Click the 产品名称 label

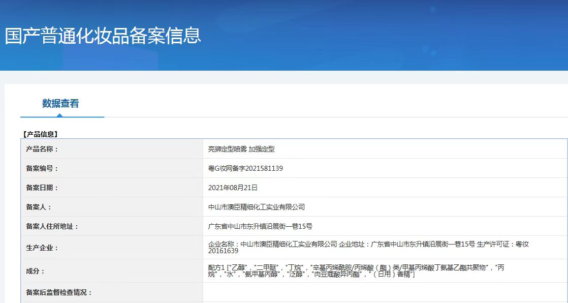pos(42,149)
